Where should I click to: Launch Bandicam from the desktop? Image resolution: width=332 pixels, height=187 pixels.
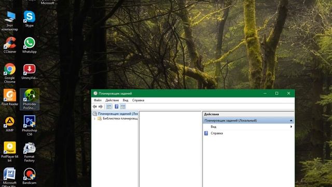29,176
